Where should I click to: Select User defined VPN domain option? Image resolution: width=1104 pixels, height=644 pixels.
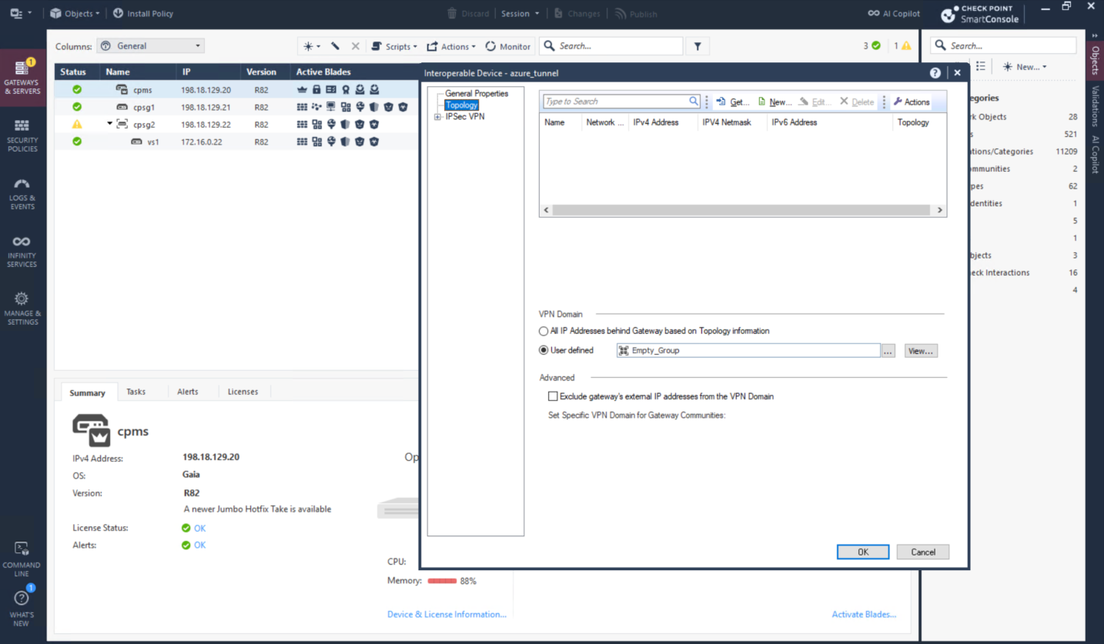[x=544, y=350]
